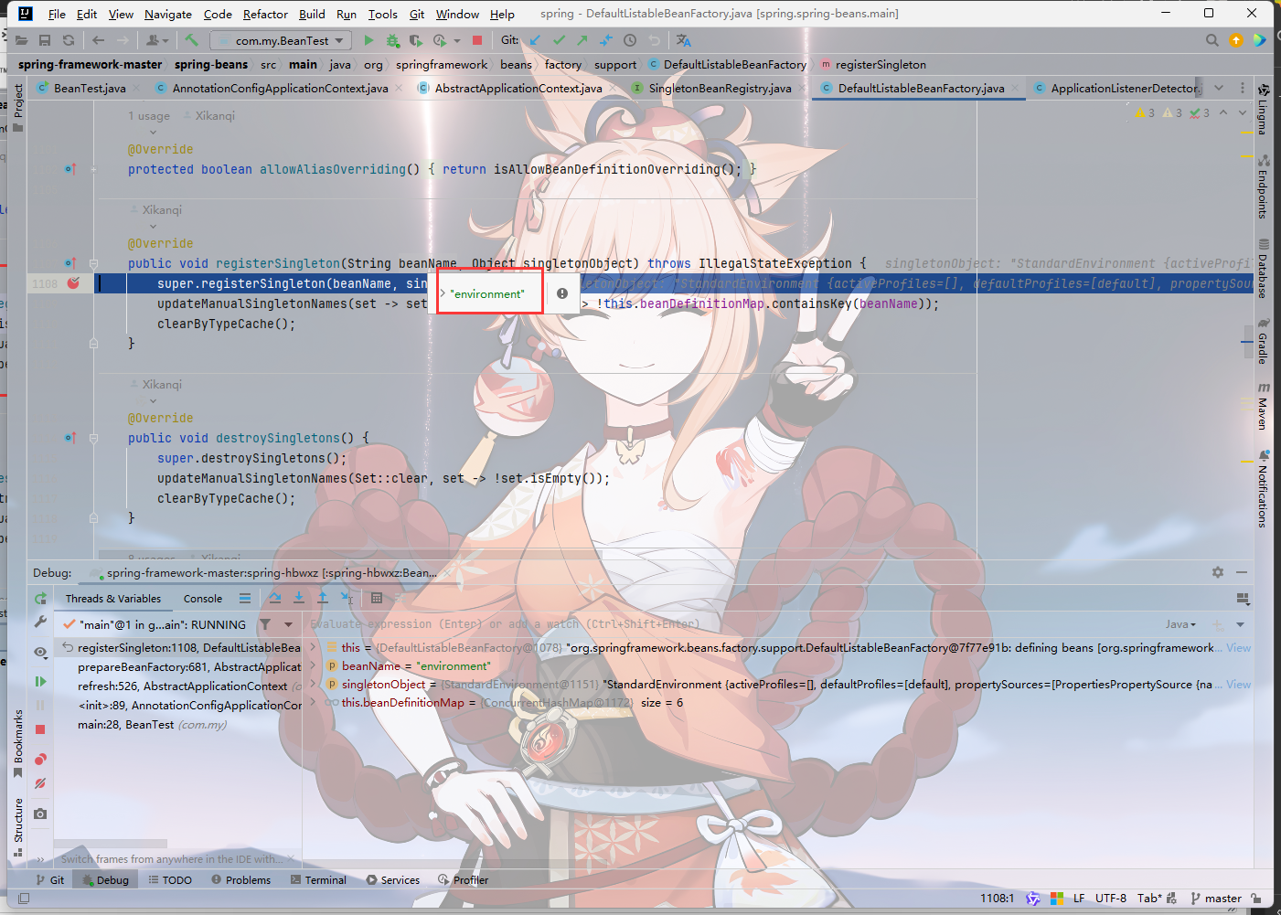Click the master branch in status bar
The width and height of the screenshot is (1281, 915).
pos(1216,899)
